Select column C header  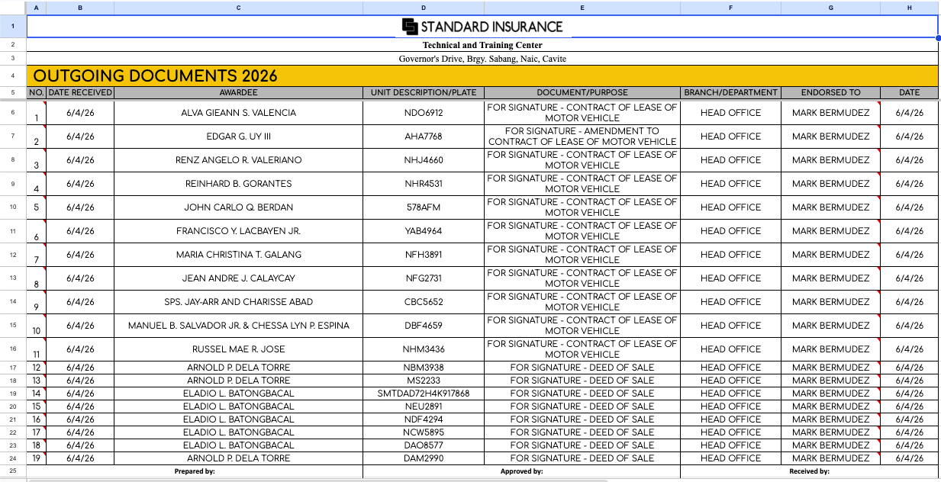(238, 8)
